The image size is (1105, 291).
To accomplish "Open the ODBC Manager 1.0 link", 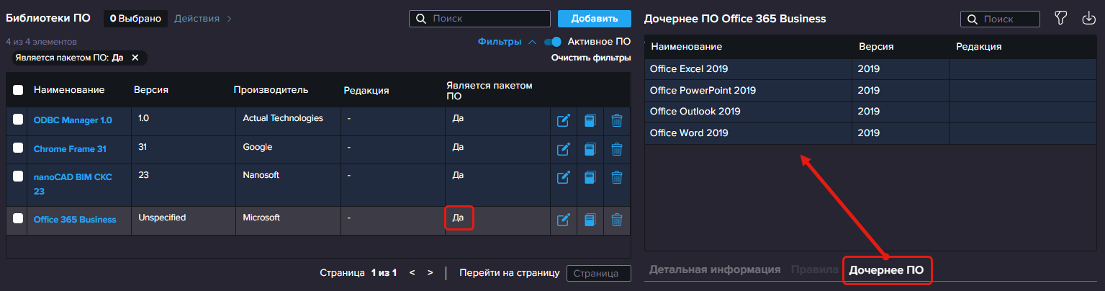I will pos(73,120).
